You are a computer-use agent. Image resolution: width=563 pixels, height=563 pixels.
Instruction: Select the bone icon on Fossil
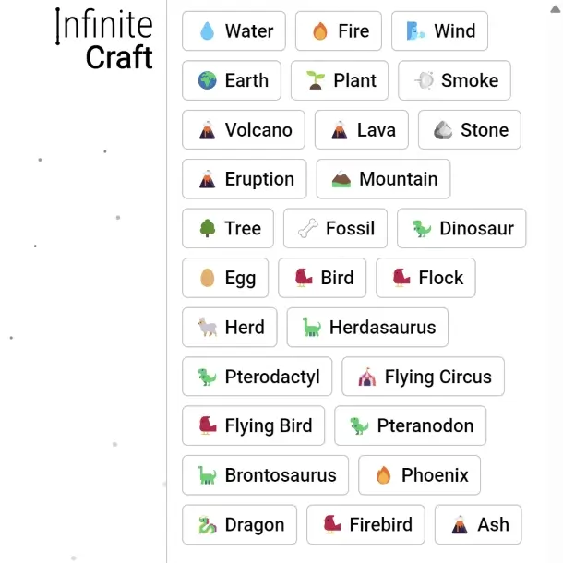pyautogui.click(x=308, y=228)
